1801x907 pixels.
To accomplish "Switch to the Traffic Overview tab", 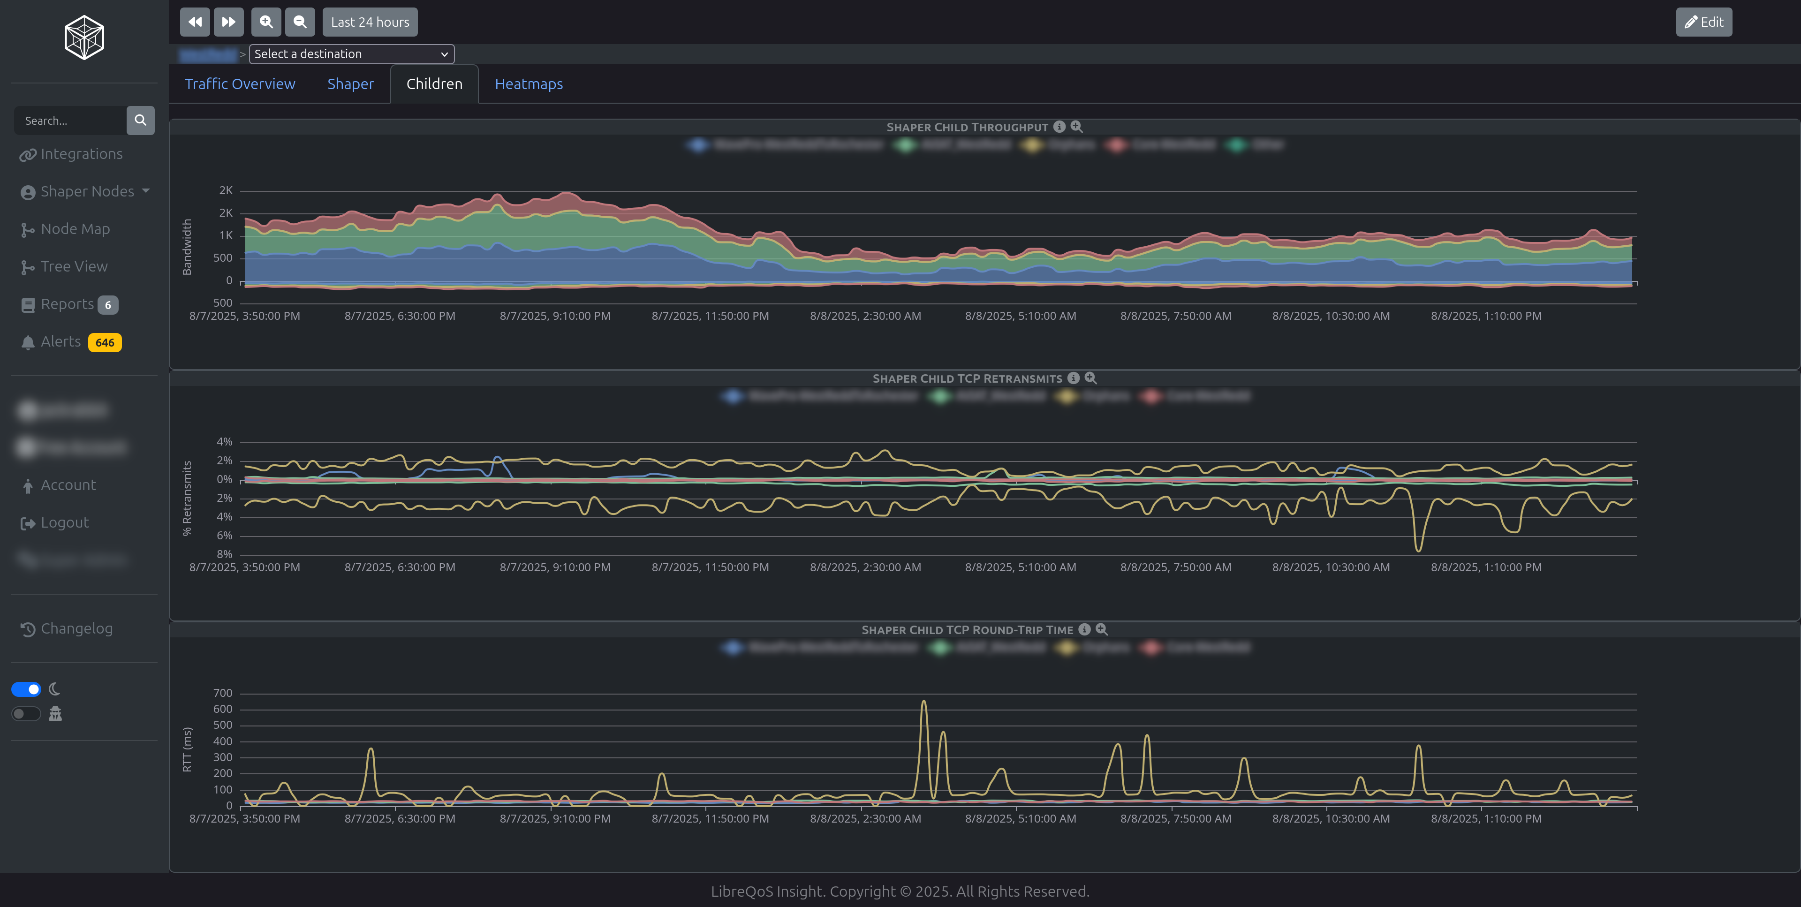I will click(240, 84).
